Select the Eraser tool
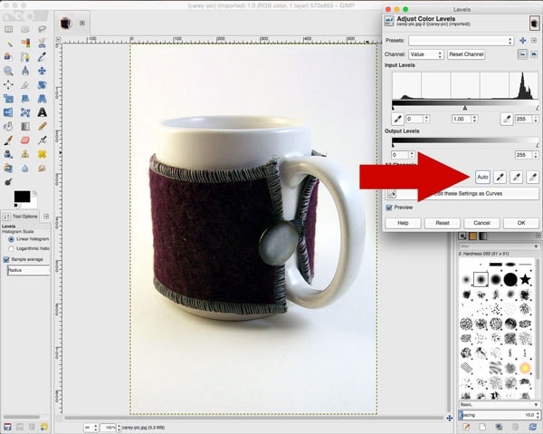Image resolution: width=543 pixels, height=434 pixels. 25,140
